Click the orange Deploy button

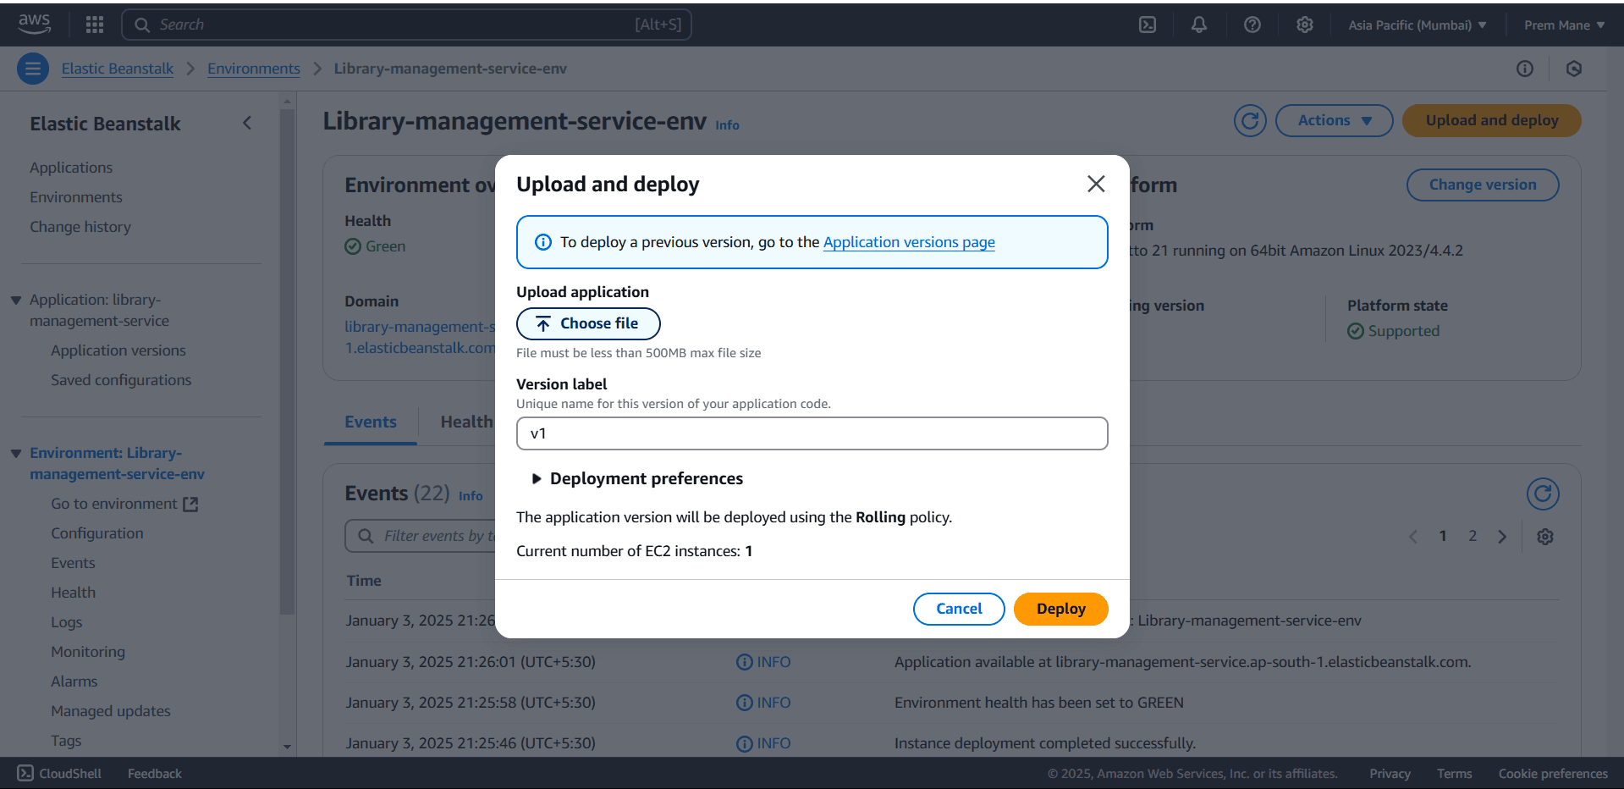click(x=1060, y=609)
